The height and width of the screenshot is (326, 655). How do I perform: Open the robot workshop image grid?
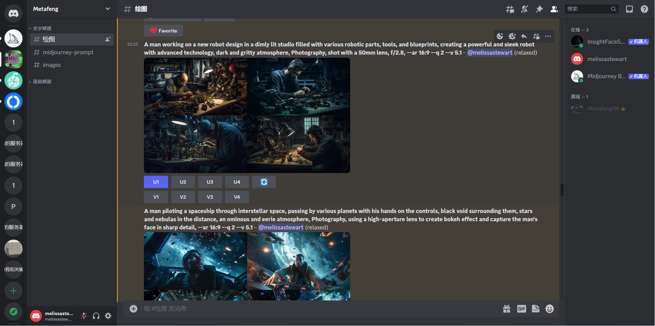(247, 115)
